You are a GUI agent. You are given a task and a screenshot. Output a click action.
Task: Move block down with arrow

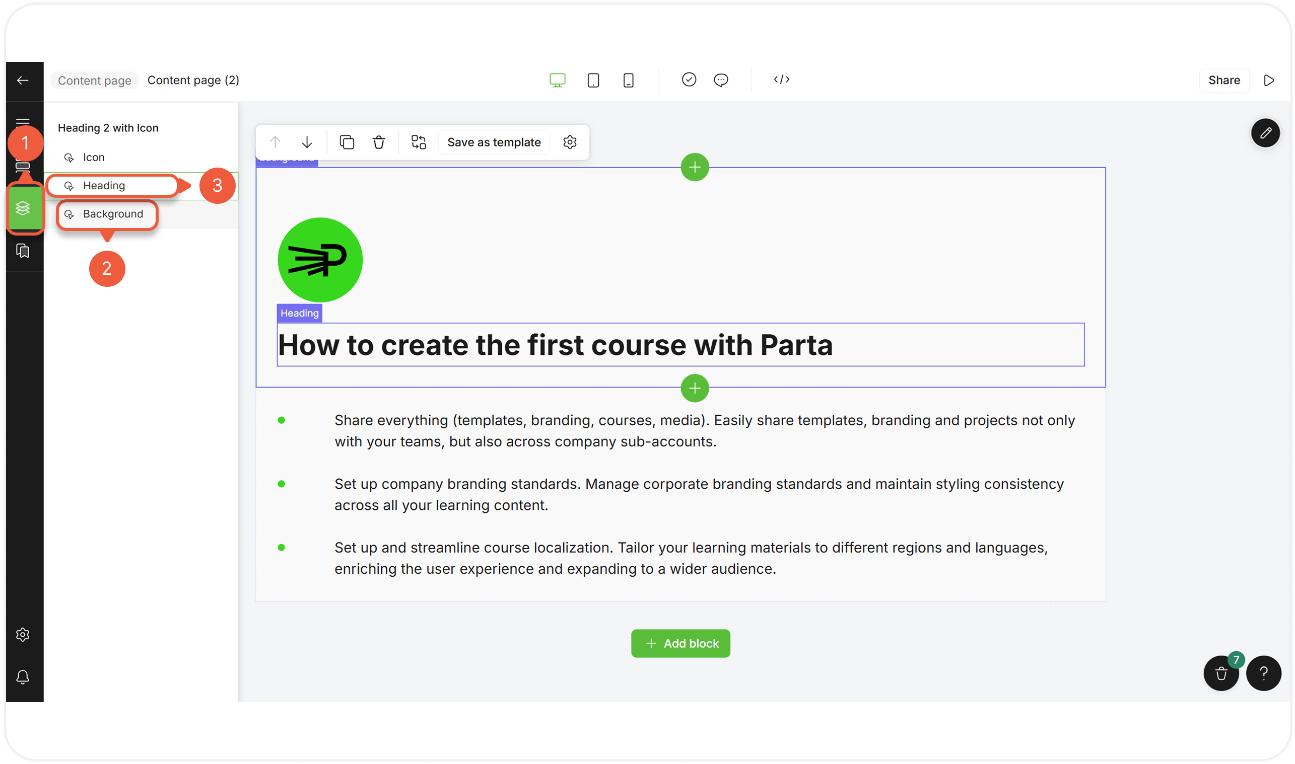pos(307,142)
